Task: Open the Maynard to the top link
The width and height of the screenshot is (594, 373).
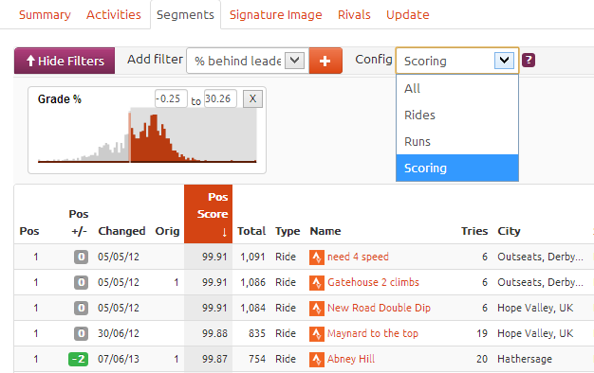Action: point(373,333)
